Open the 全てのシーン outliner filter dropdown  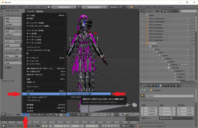tap(170, 11)
